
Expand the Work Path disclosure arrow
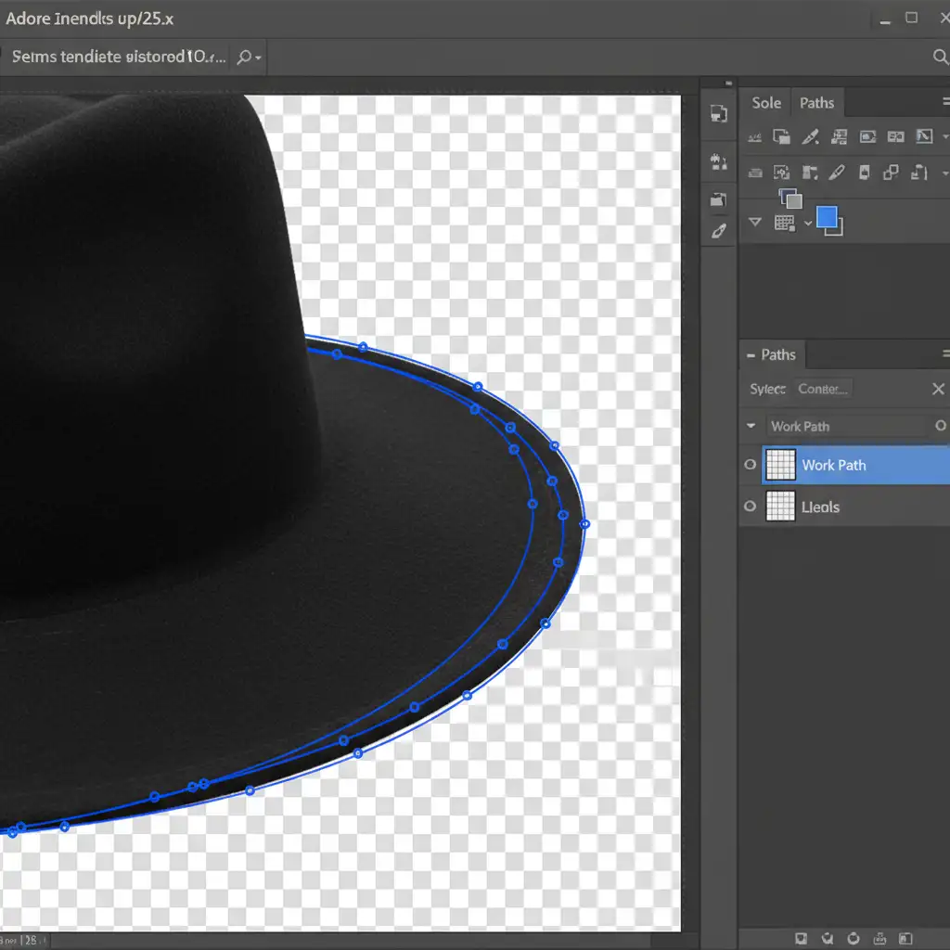point(751,427)
